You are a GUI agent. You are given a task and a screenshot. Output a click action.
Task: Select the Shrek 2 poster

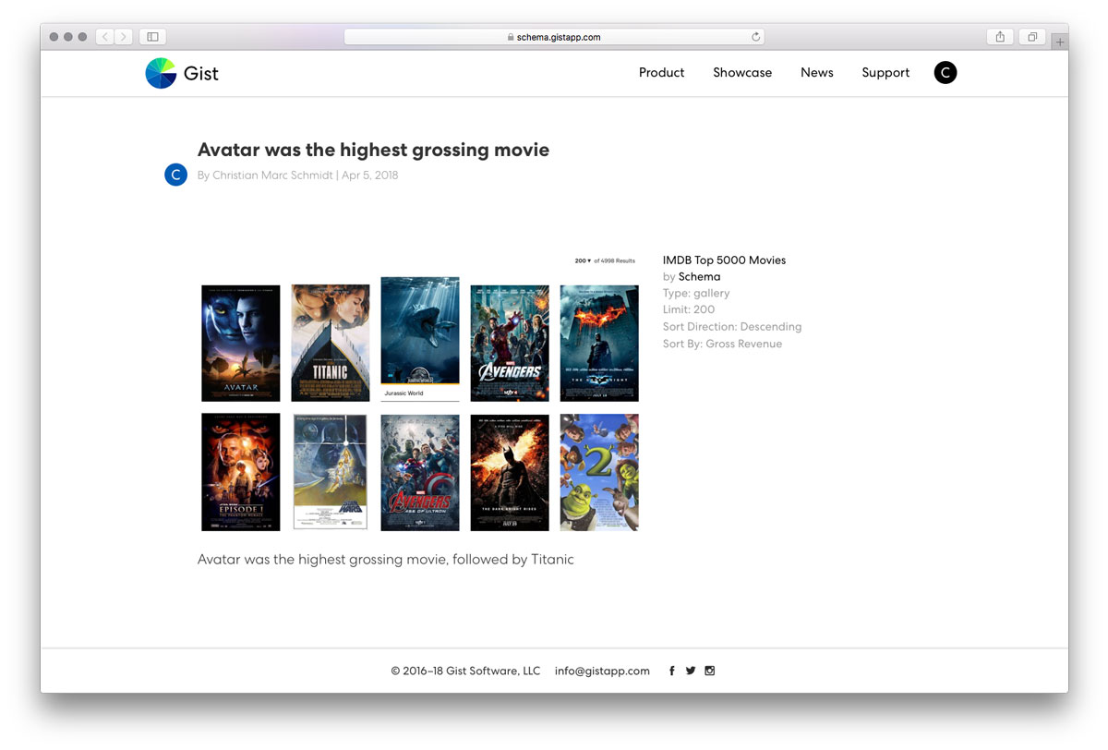[599, 472]
